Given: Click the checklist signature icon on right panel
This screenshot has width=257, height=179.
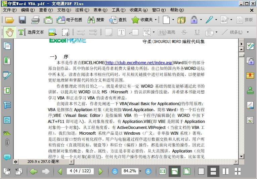Looking at the screenshot, I should click(250, 46).
